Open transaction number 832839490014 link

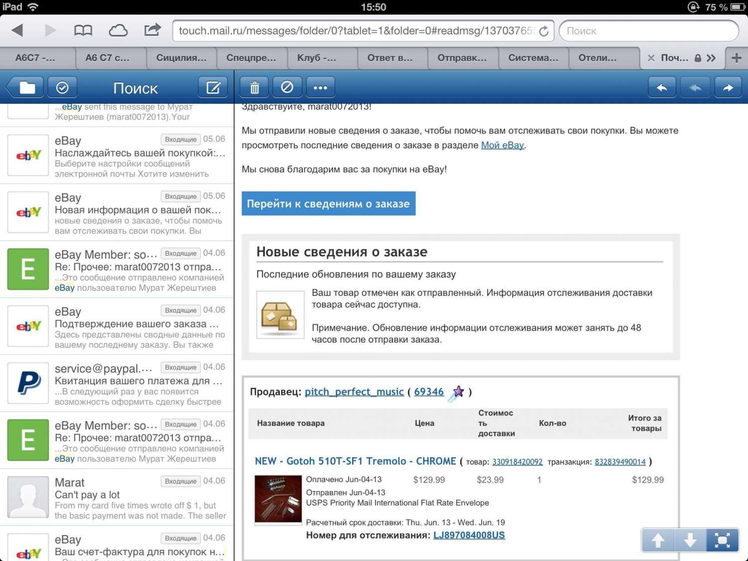tap(620, 462)
